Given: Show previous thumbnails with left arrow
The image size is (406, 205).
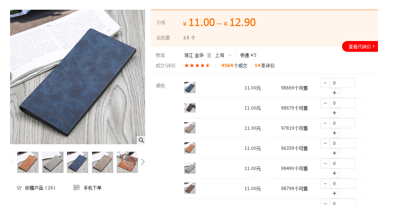Looking at the screenshot, I should click(x=12, y=162).
